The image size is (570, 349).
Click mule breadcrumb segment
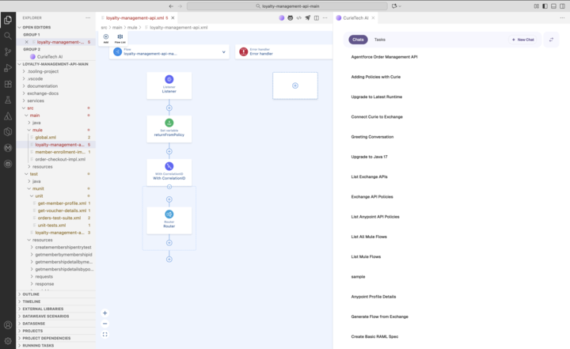[132, 28]
